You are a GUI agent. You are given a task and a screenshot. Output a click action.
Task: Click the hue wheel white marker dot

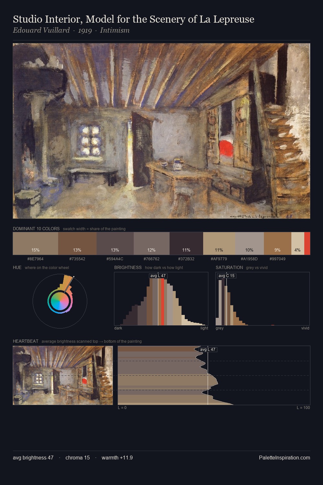pos(74,277)
